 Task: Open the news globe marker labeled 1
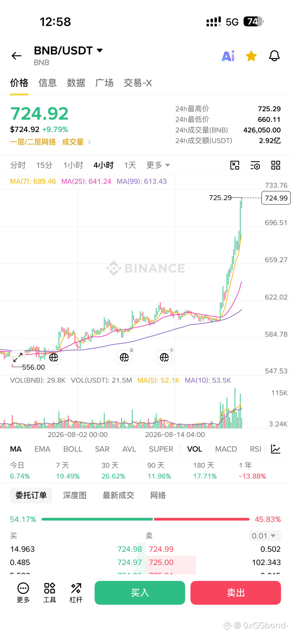click(x=164, y=357)
